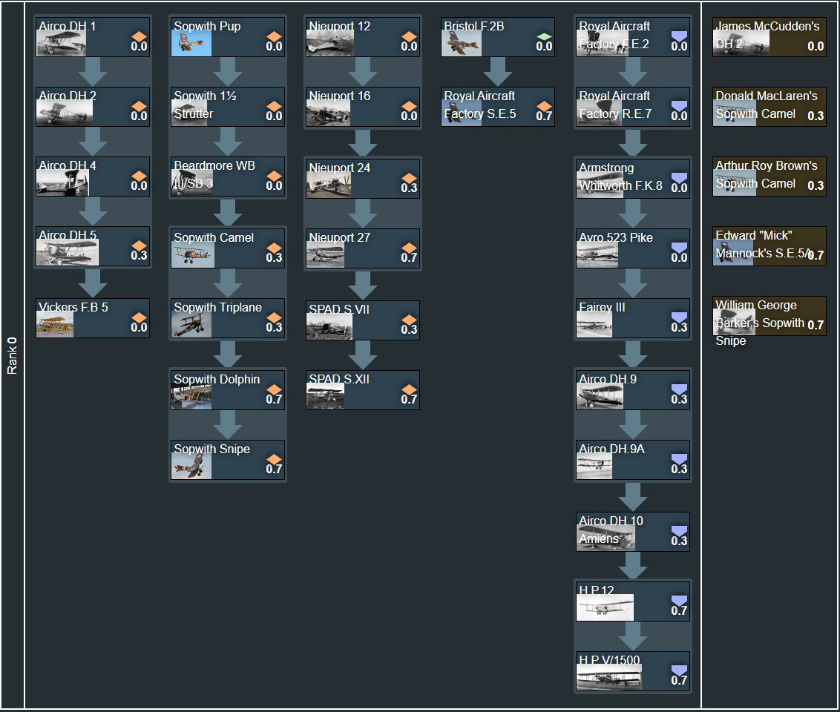This screenshot has width=840, height=712.
Task: Click the Airco DH.1 orange fighter icon
Action: 139,35
